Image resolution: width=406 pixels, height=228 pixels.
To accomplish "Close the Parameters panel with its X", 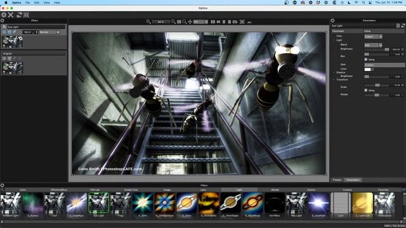I will pos(332,20).
